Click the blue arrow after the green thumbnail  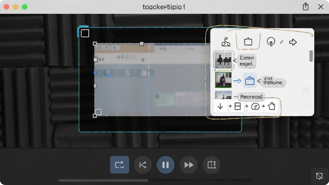tap(237, 81)
